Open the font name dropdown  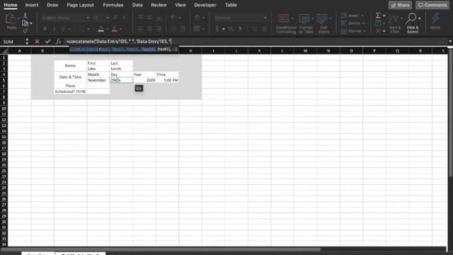click(88, 18)
